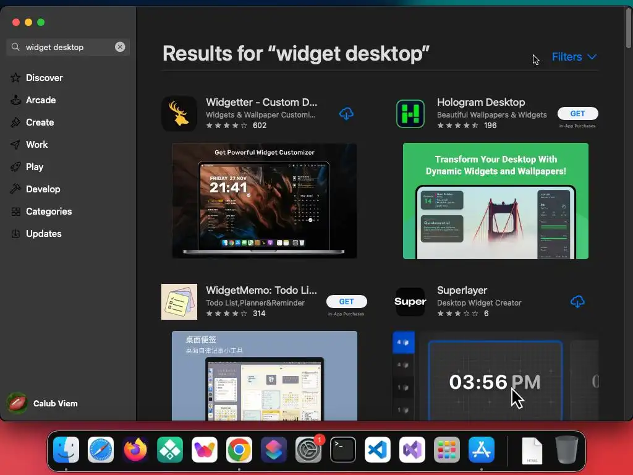633x475 pixels.
Task: Click the 'Desktop Widget Creator' subtitle
Action: [479, 303]
